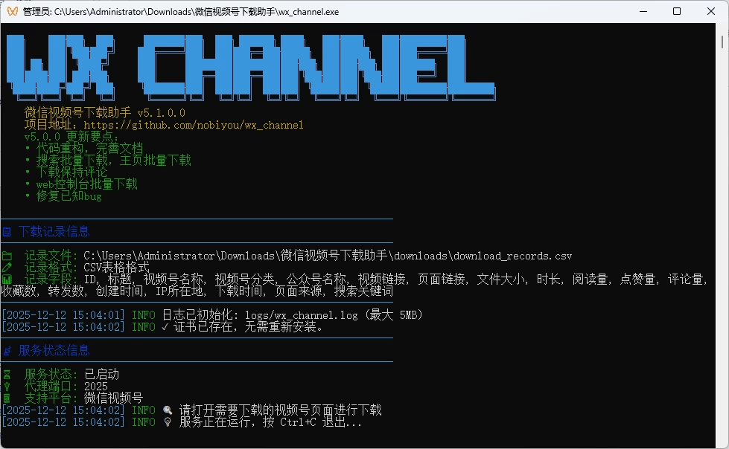The height and width of the screenshot is (449, 729).
Task: Click the satellite icon beside 服务状态信息
Action: click(x=7, y=351)
